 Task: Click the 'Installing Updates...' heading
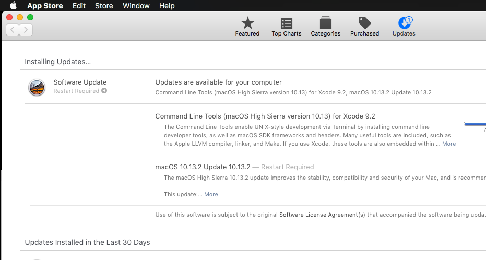[57, 62]
